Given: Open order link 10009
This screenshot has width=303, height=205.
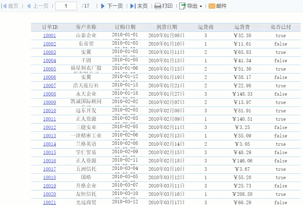Looking at the screenshot, I should [x=49, y=102].
